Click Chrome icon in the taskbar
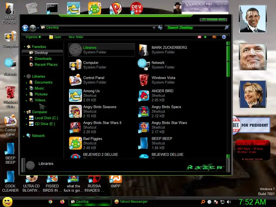 coord(50,202)
